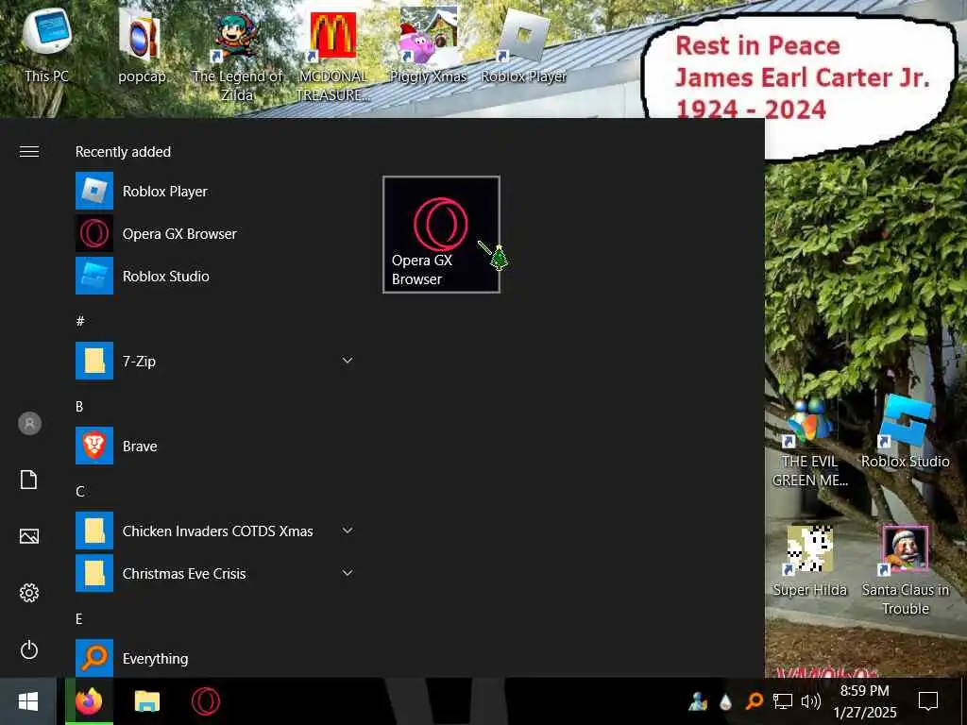This screenshot has width=967, height=725.
Task: Open File Explorer from the taskbar
Action: 146,701
